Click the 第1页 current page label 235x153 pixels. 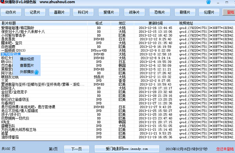click(x=53, y=149)
